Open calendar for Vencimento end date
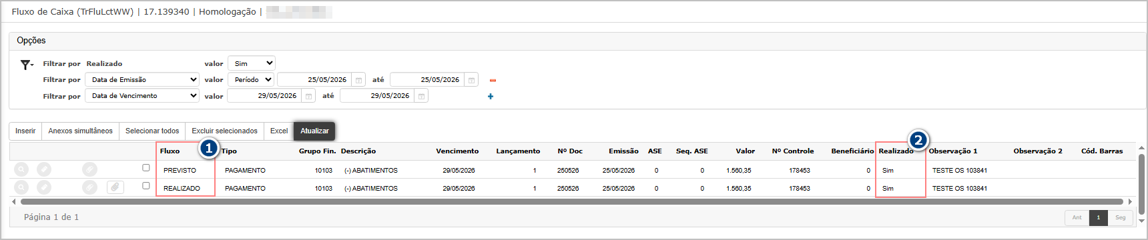Screen dimensions: 1148x240 (x=421, y=96)
